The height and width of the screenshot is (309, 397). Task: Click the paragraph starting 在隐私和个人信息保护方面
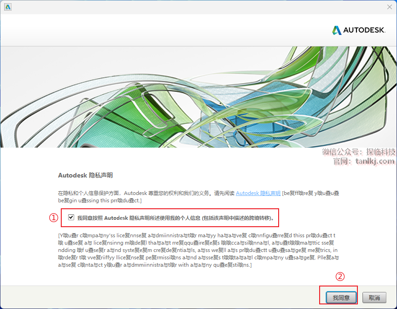click(198, 197)
